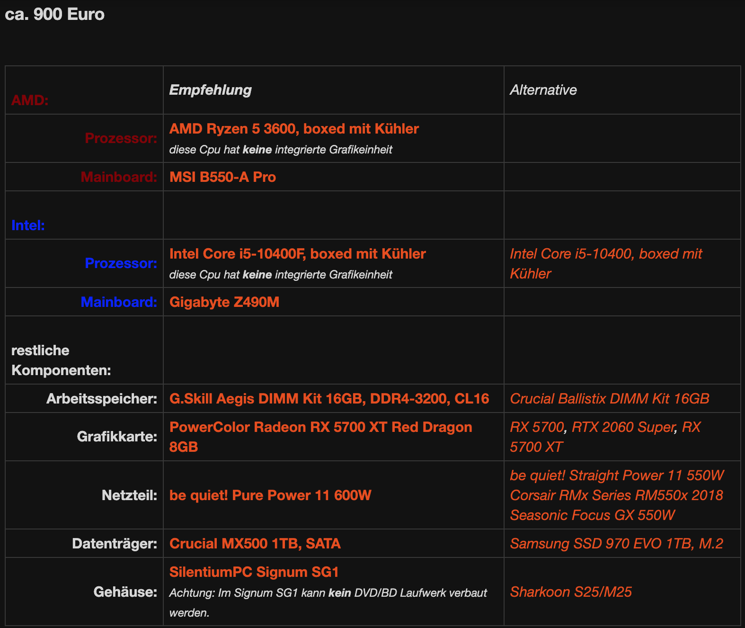Click the 'Datenträger:' row label
Image resolution: width=745 pixels, height=628 pixels.
(115, 544)
